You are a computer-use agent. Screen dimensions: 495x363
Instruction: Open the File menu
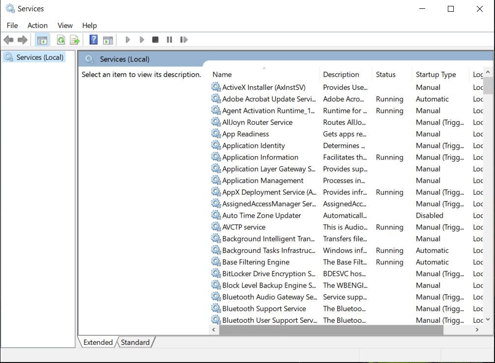tap(12, 26)
